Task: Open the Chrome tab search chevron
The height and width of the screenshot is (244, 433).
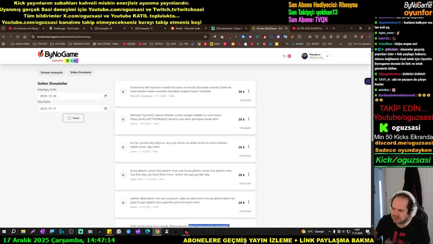Action: (3, 28)
